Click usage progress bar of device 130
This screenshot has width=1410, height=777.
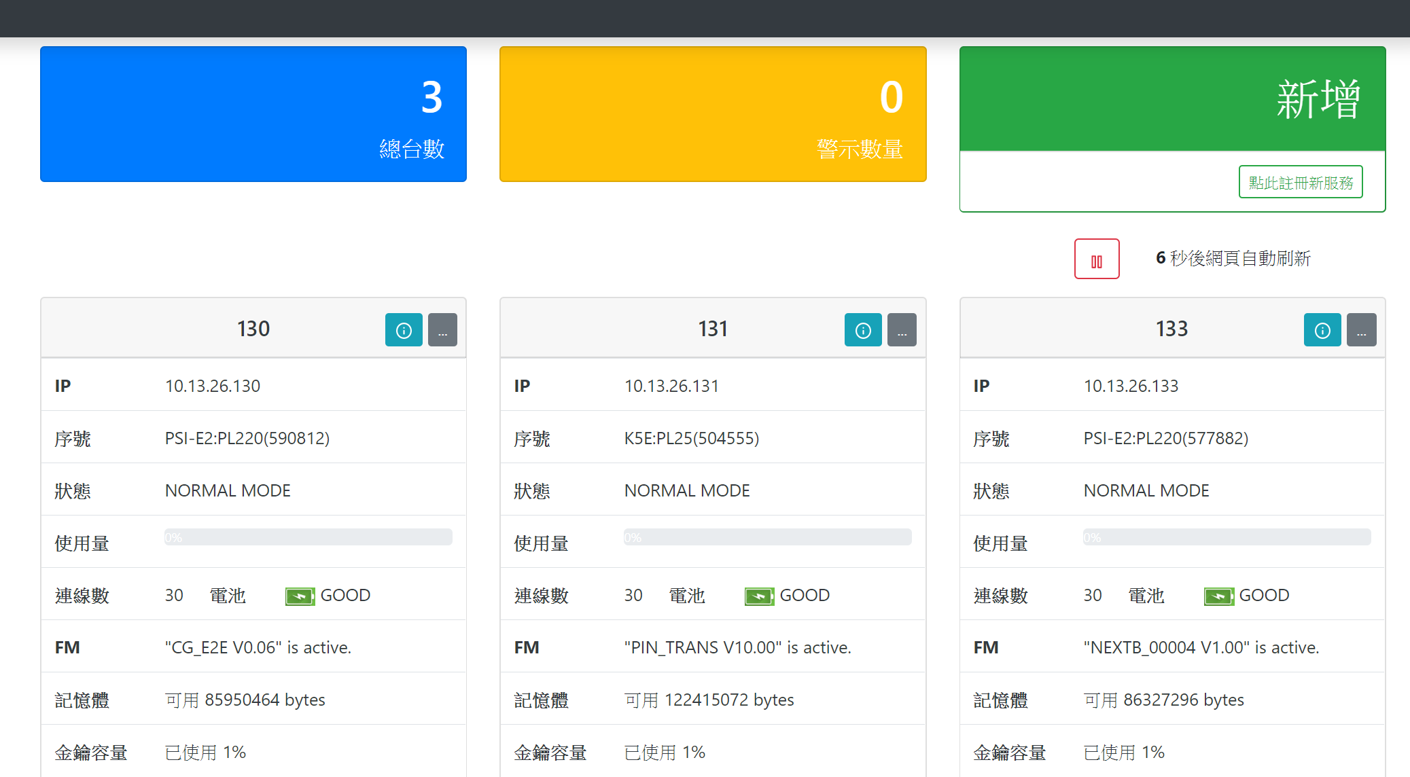click(x=308, y=537)
